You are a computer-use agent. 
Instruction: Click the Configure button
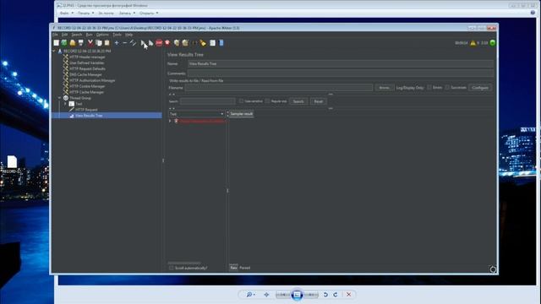pos(480,88)
